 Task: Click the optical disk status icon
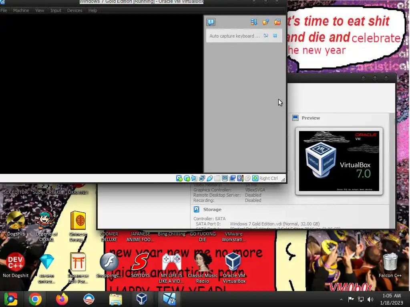[x=187, y=178]
